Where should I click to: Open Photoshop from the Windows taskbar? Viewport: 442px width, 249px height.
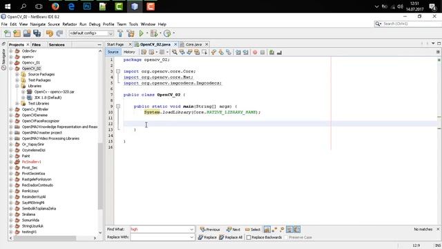(x=87, y=6)
